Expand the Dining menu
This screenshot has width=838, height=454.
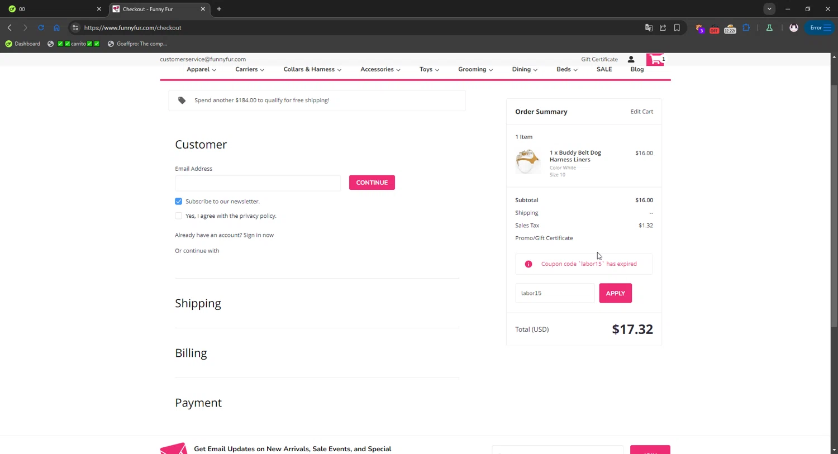[x=525, y=69]
